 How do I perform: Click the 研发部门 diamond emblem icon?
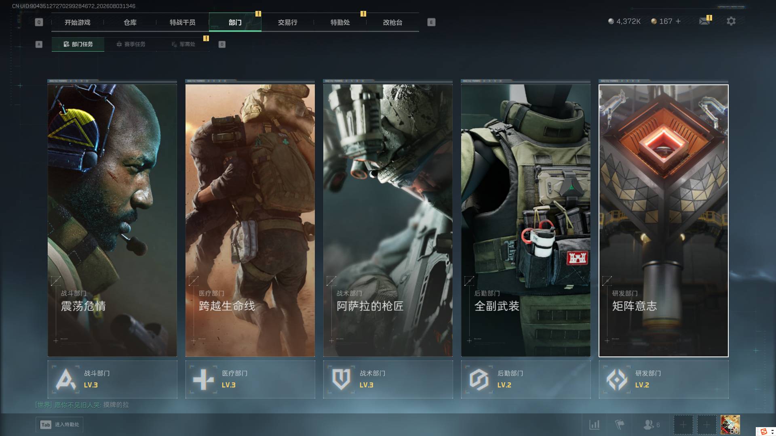point(617,379)
